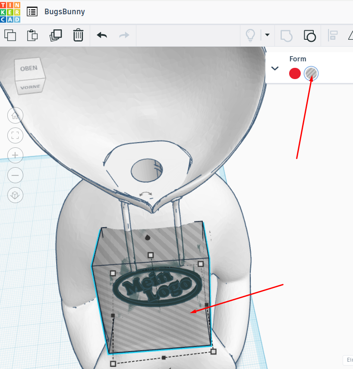353x369 pixels.
Task: Click the Mein Logo shape
Action: (158, 286)
